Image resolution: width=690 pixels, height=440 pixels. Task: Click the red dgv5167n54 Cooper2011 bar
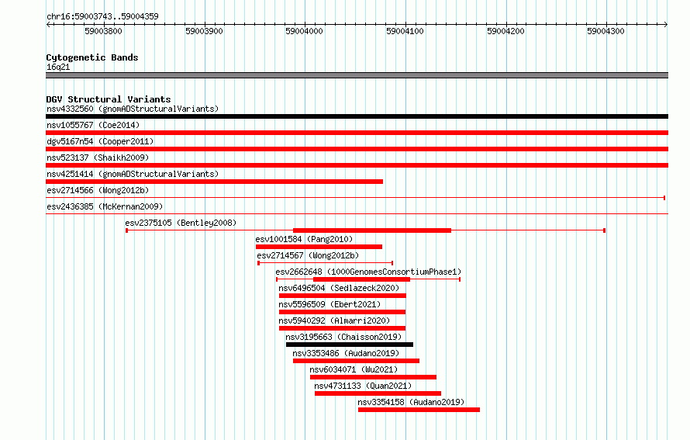(357, 149)
